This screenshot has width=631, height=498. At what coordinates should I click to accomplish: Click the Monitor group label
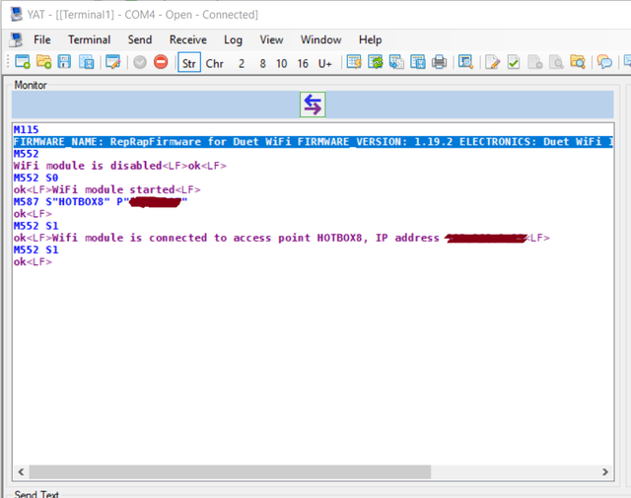(x=31, y=85)
